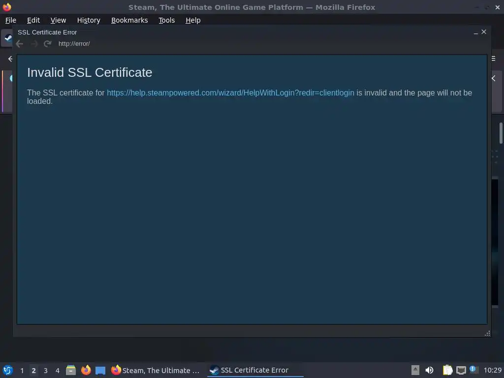Image resolution: width=504 pixels, height=378 pixels.
Task: Open the Lubuntu application menu
Action: [8, 370]
